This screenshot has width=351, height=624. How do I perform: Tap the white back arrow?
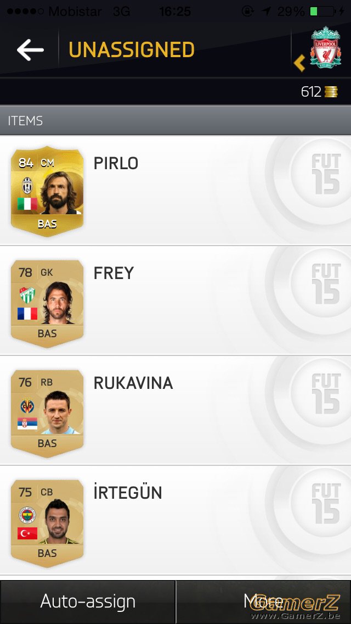click(30, 50)
